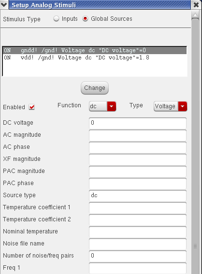The width and height of the screenshot is (202, 274).
Task: Close the Setup Analog Stimuli window
Action: (196, 5)
